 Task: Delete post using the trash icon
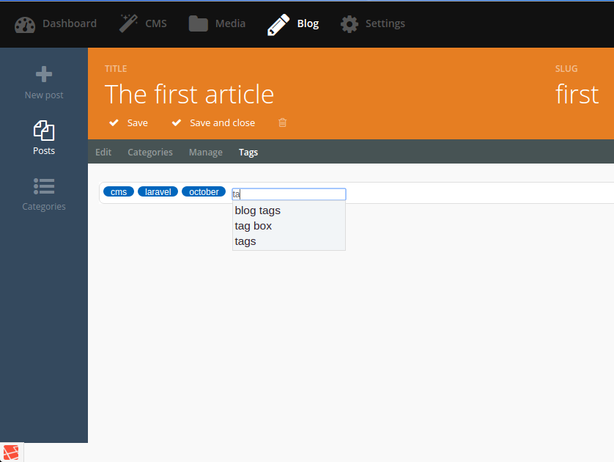(x=282, y=122)
